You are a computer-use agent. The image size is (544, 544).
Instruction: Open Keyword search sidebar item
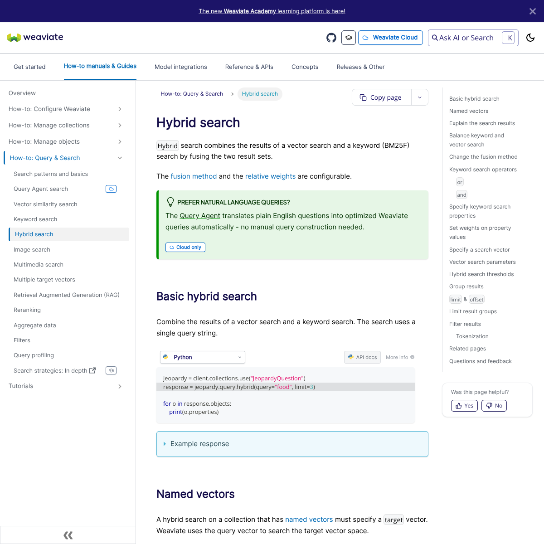(35, 219)
